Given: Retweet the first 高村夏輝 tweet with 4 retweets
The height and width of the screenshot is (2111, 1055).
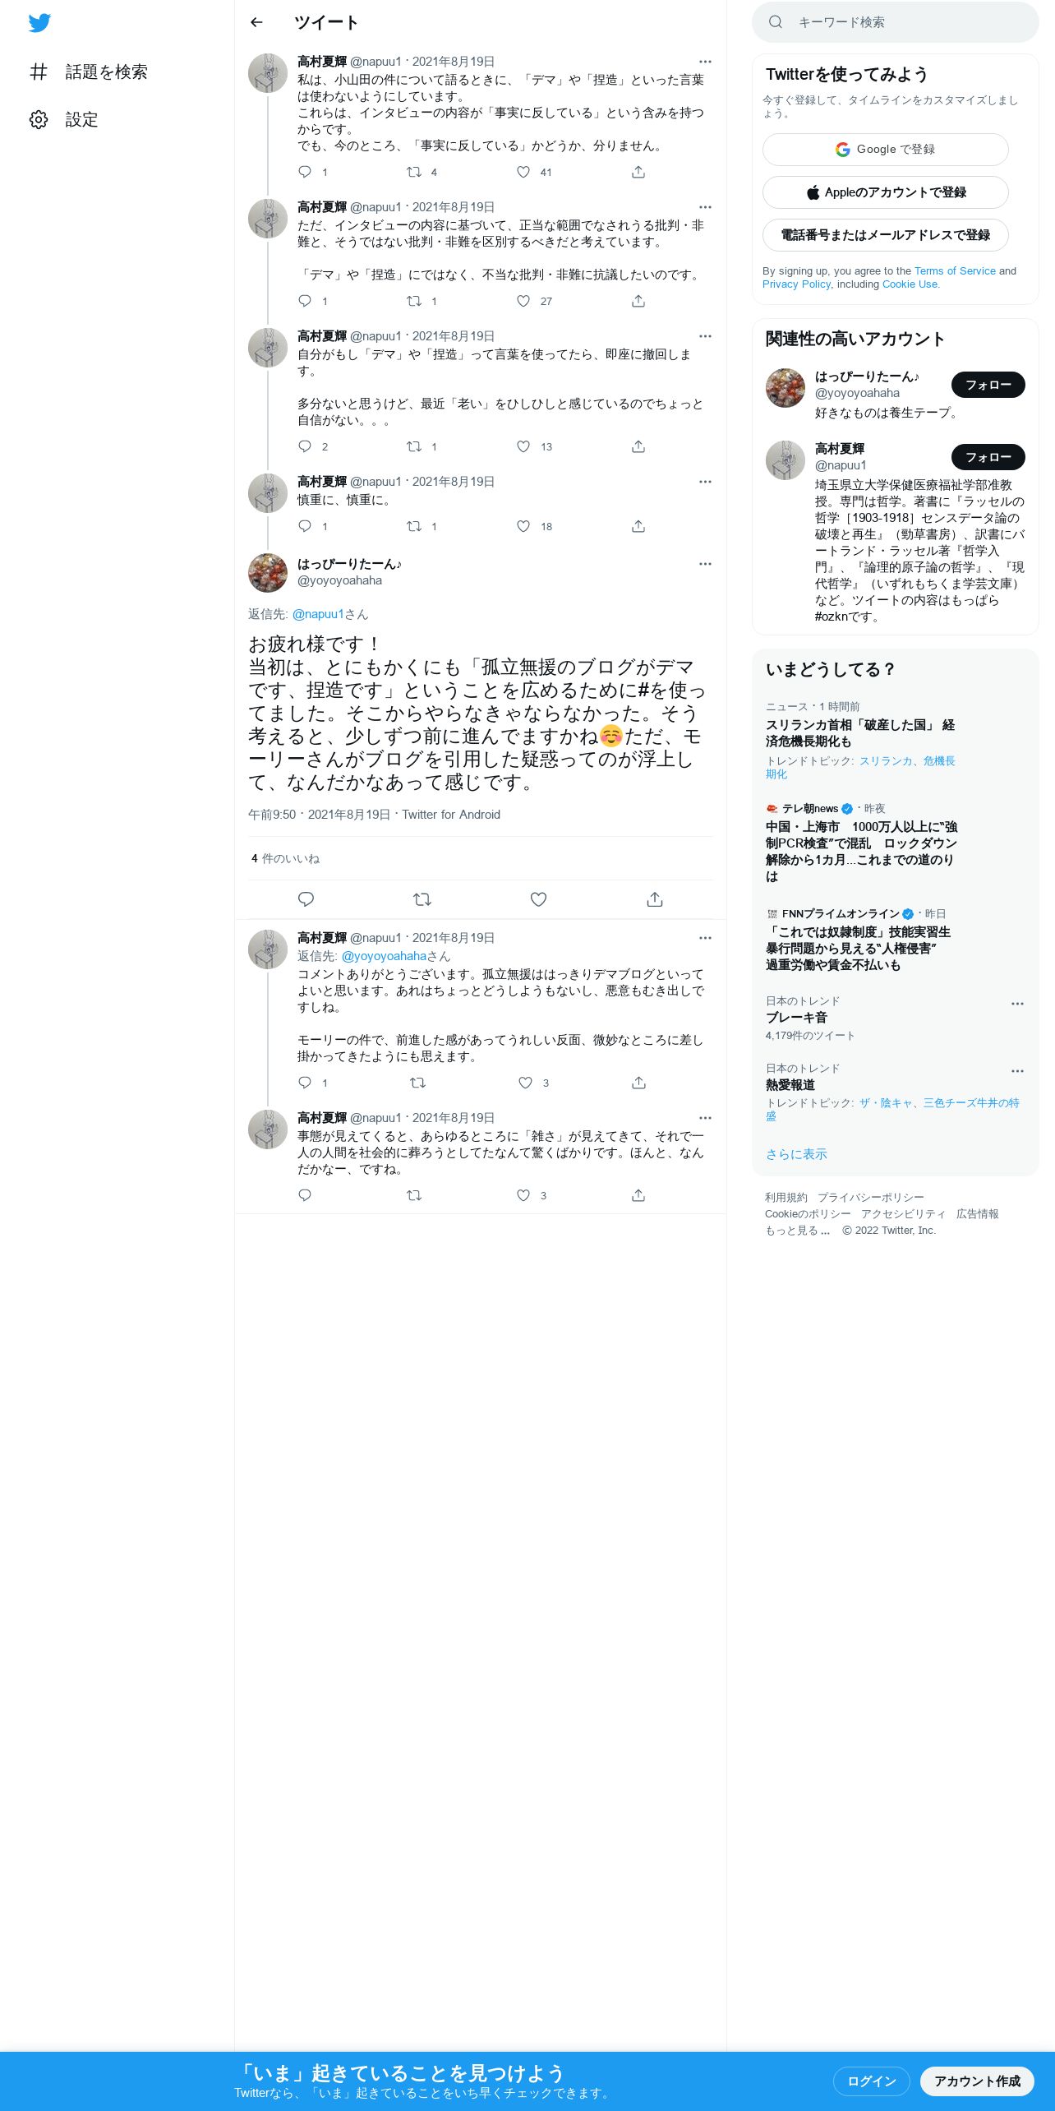Looking at the screenshot, I should coord(414,172).
